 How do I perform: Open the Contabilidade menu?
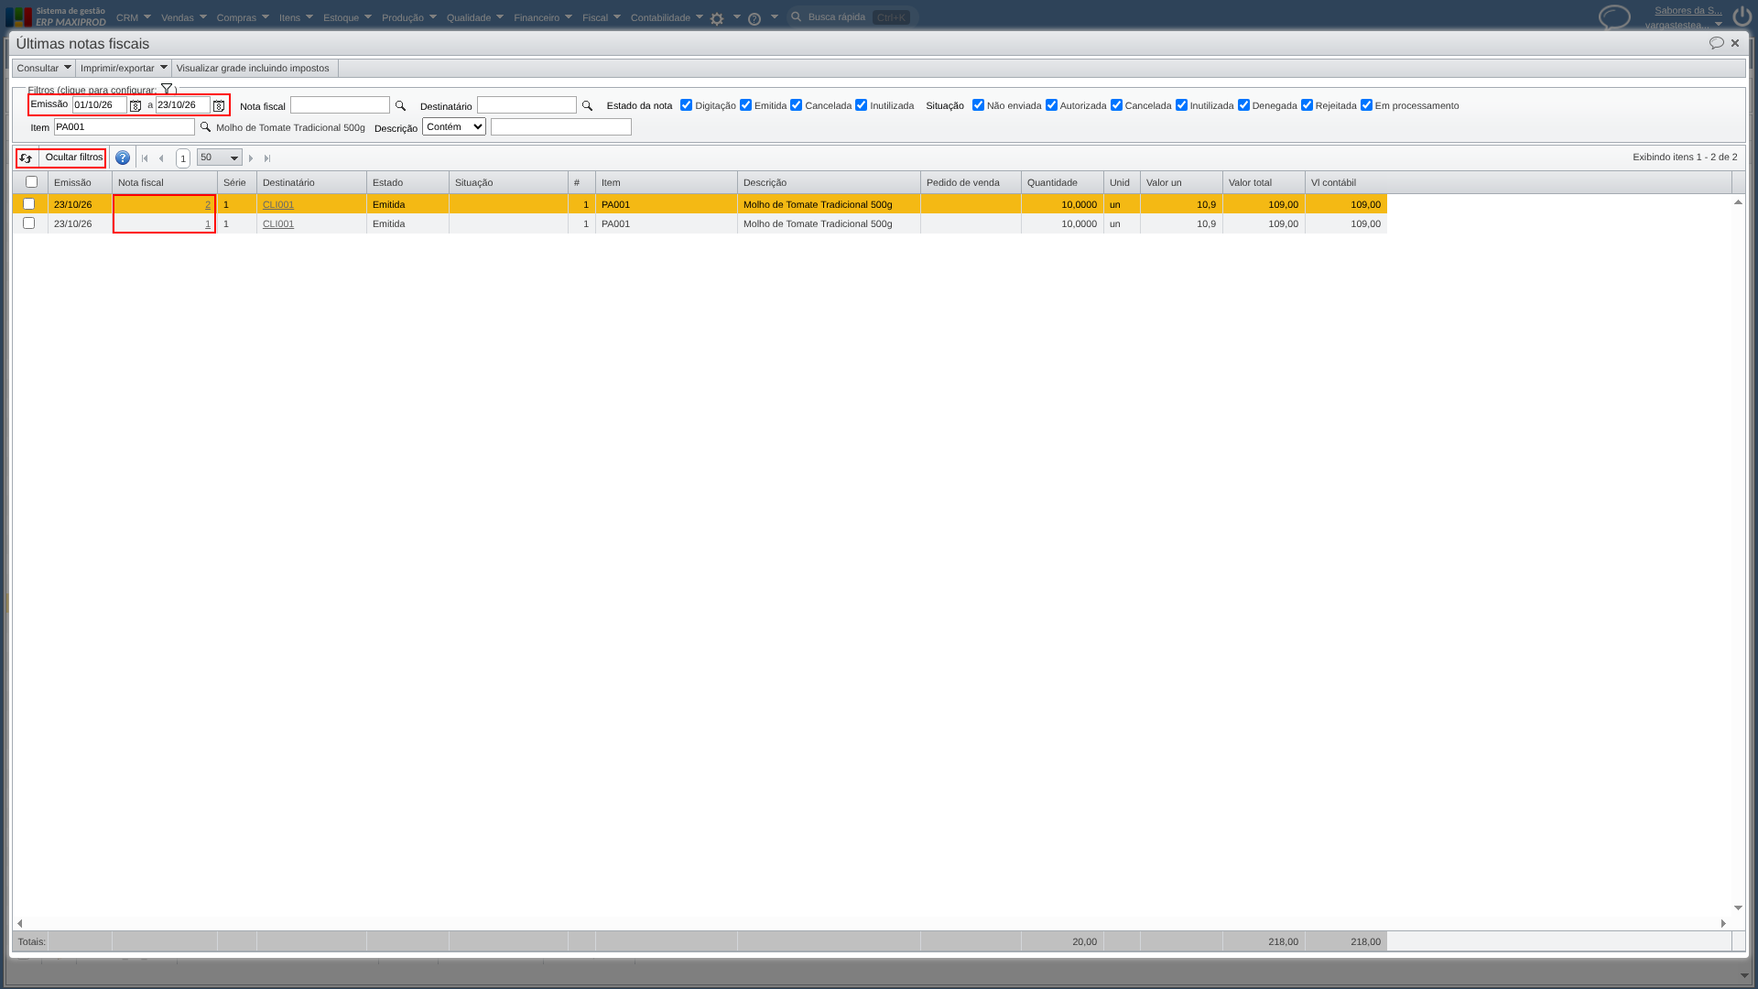667,17
